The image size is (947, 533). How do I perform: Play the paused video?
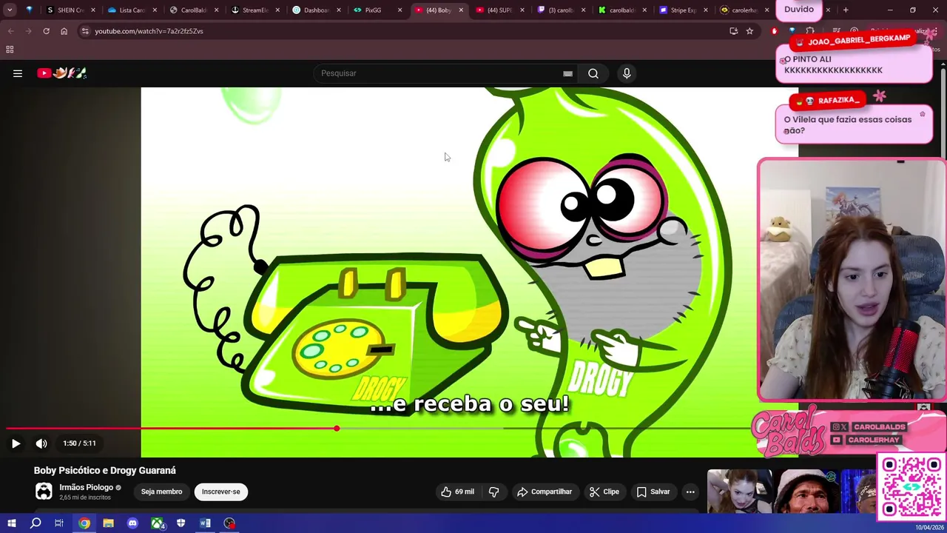tap(16, 443)
